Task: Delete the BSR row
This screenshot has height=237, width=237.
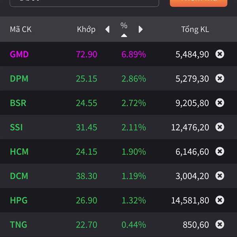Action: (x=220, y=103)
